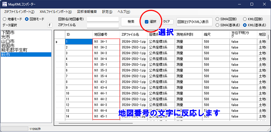Select the SIMA(図郭) output option

click(226, 19)
